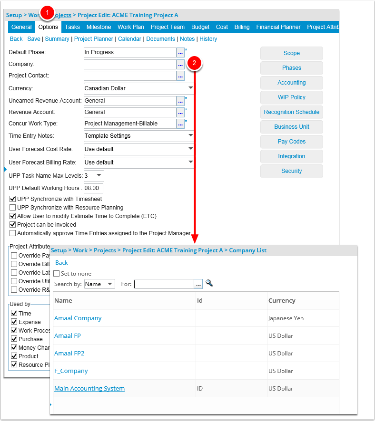The width and height of the screenshot is (375, 421).
Task: Toggle Used by Purchase checkbox
Action: click(14, 339)
